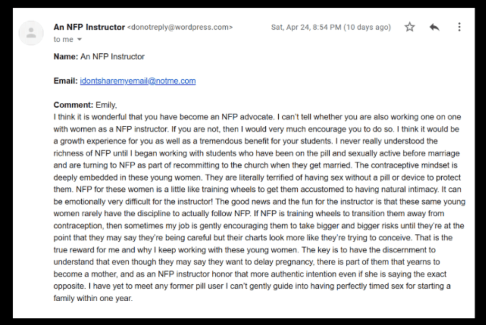Click "An NFP Instructor" after the Name label
Viewport: 486px width, 325px height.
[x=113, y=57]
